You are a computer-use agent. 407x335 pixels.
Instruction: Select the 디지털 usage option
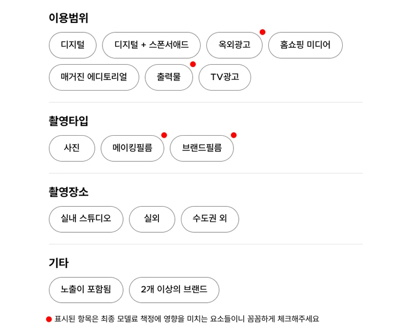tap(73, 45)
